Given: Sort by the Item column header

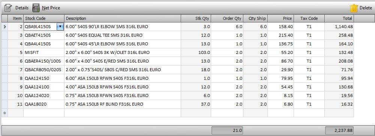Looking at the screenshot, I should [15, 18].
